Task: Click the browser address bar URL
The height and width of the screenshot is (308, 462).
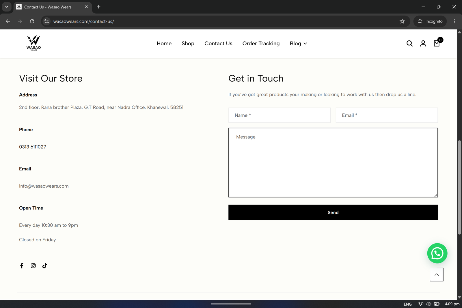Action: 84,21
